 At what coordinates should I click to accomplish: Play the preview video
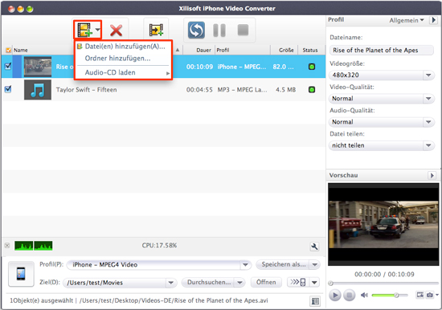(x=335, y=295)
